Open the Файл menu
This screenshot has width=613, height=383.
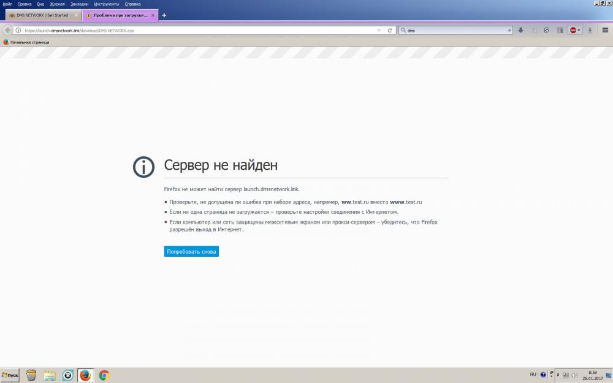[x=7, y=4]
